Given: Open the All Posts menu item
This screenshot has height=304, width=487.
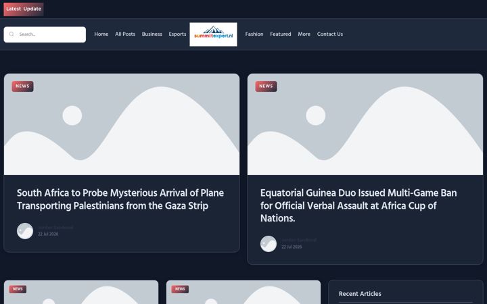Looking at the screenshot, I should pyautogui.click(x=125, y=34).
